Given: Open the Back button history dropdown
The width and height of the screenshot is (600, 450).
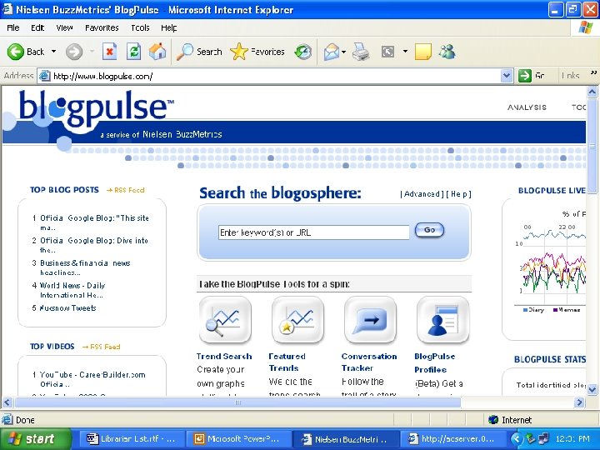Looking at the screenshot, I should (x=54, y=52).
